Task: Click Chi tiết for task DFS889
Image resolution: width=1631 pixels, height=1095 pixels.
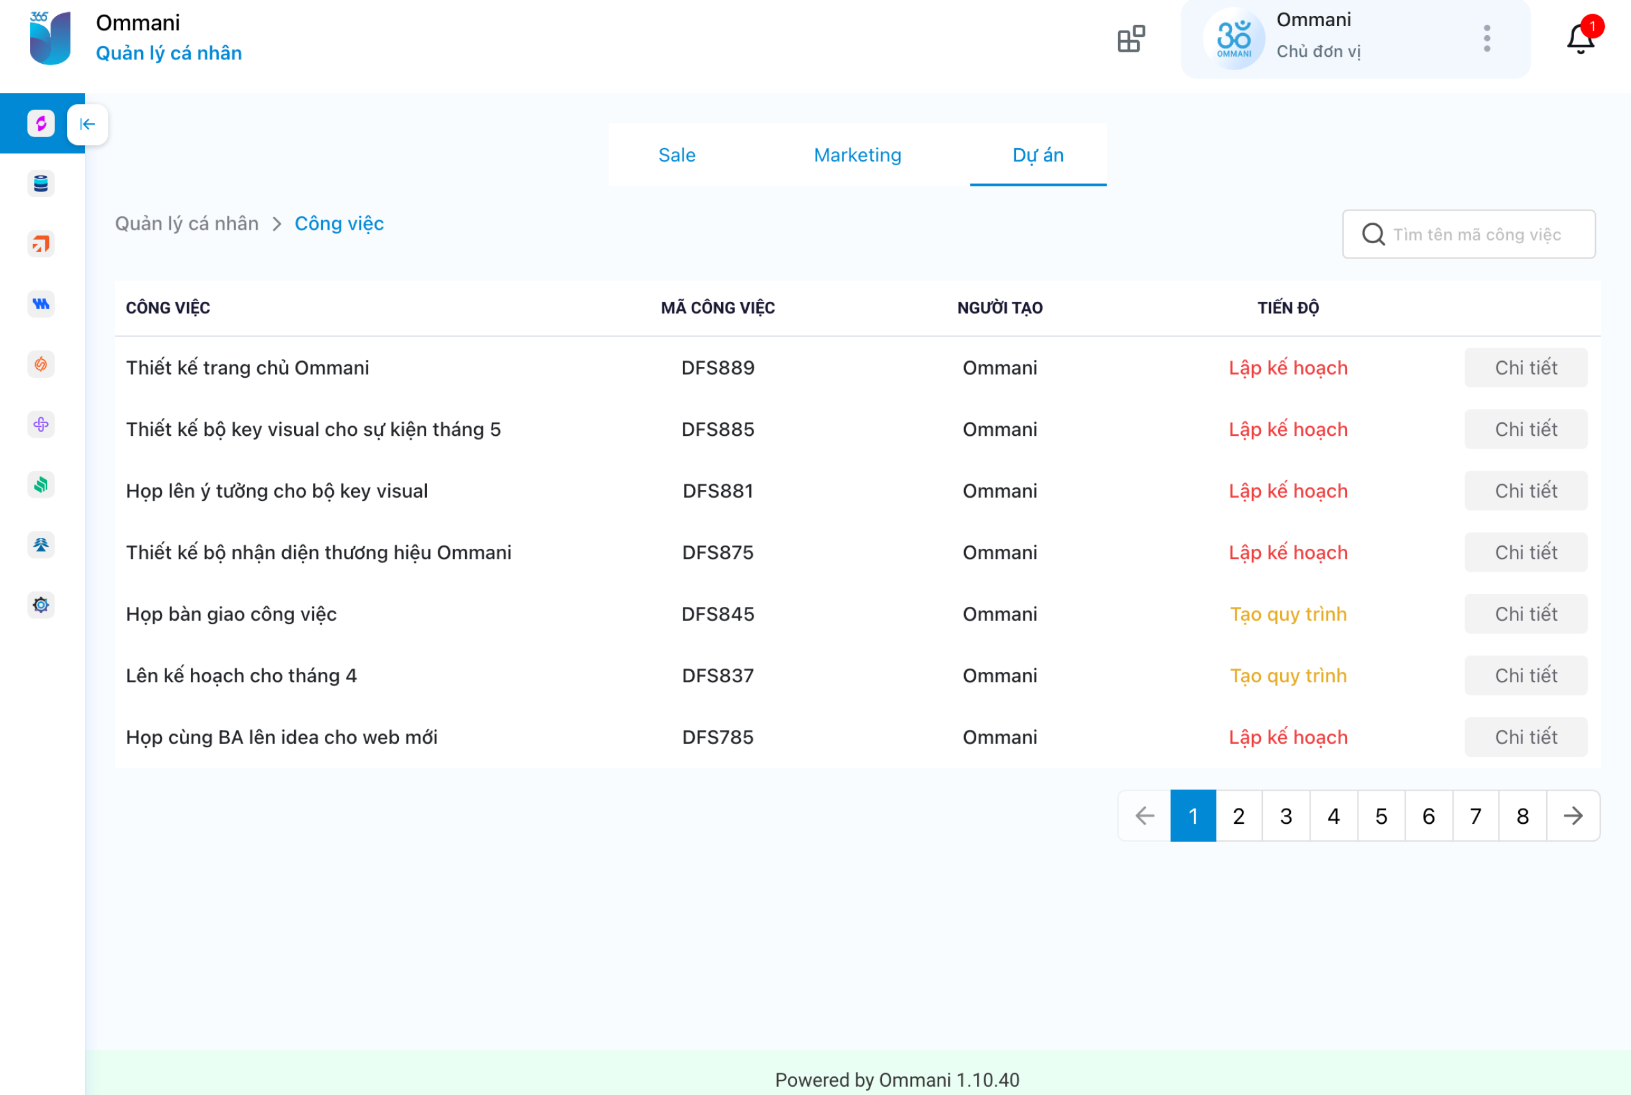Action: tap(1526, 368)
